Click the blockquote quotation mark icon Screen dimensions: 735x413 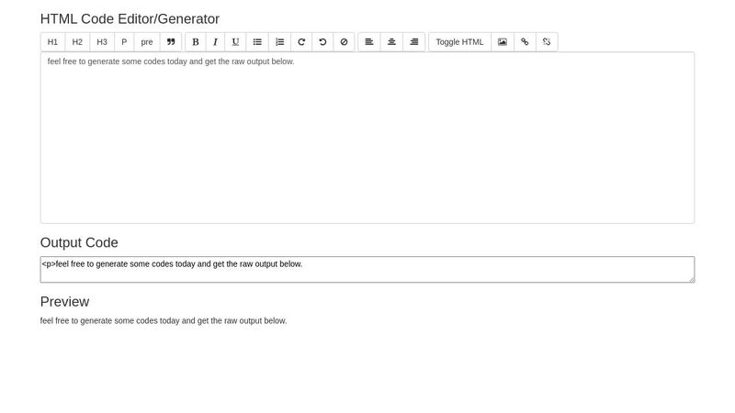coord(171,42)
